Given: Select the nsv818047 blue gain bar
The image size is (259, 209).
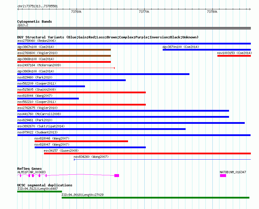Looking at the screenshot, I should click(90, 147).
